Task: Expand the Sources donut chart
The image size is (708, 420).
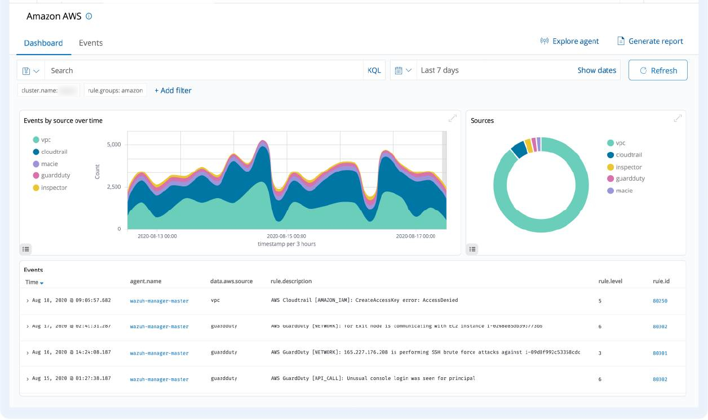Action: (x=678, y=118)
